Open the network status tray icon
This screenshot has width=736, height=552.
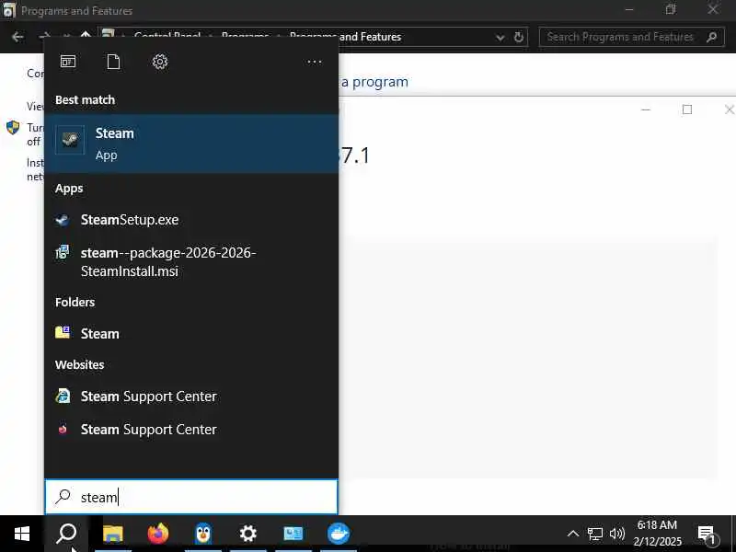594,534
